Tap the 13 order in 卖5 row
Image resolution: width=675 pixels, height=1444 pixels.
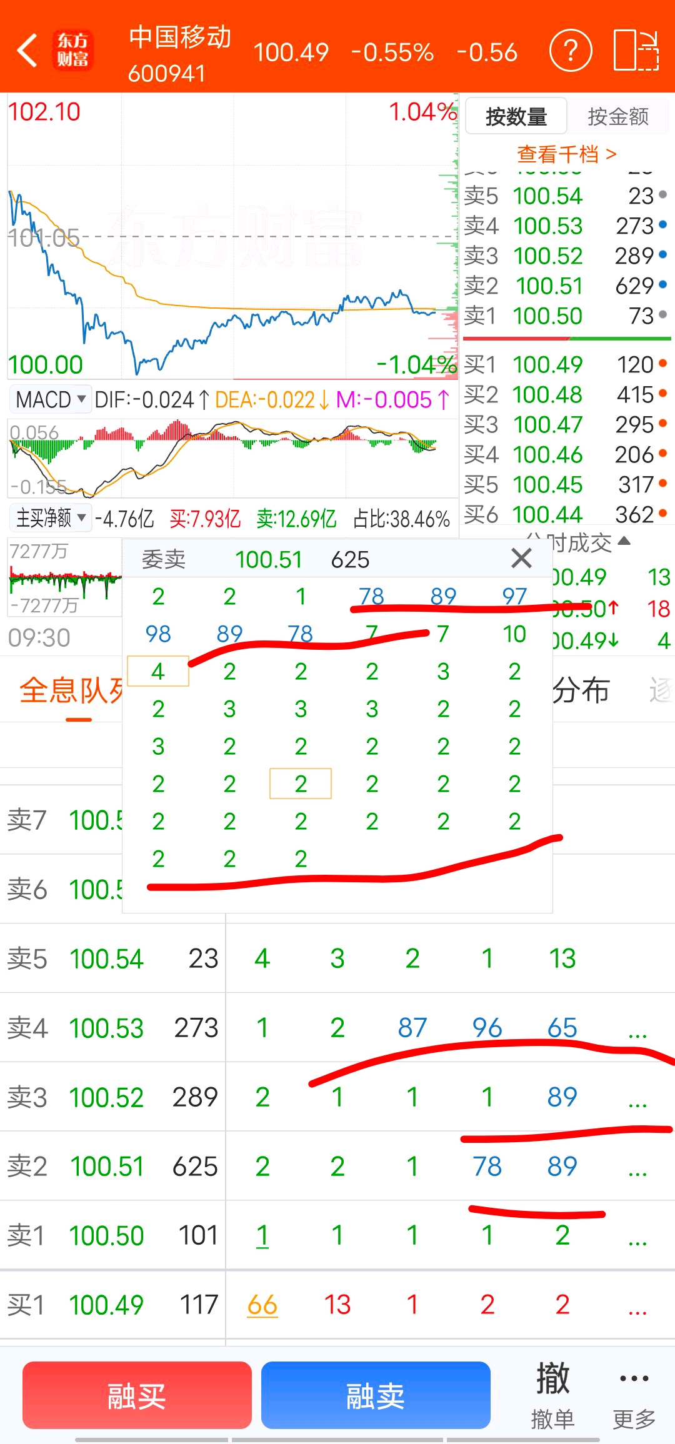point(562,958)
